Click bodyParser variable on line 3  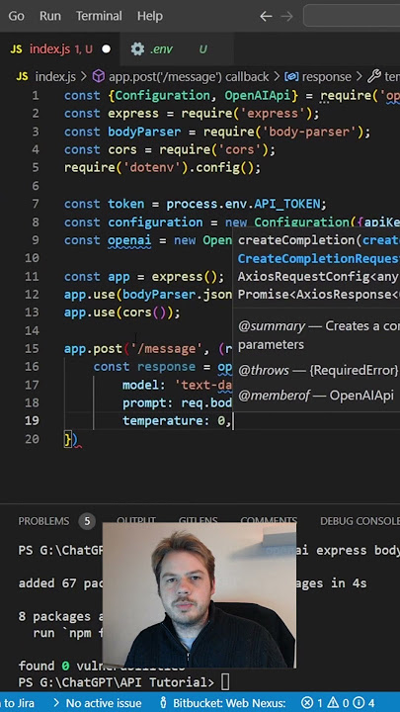(x=144, y=132)
